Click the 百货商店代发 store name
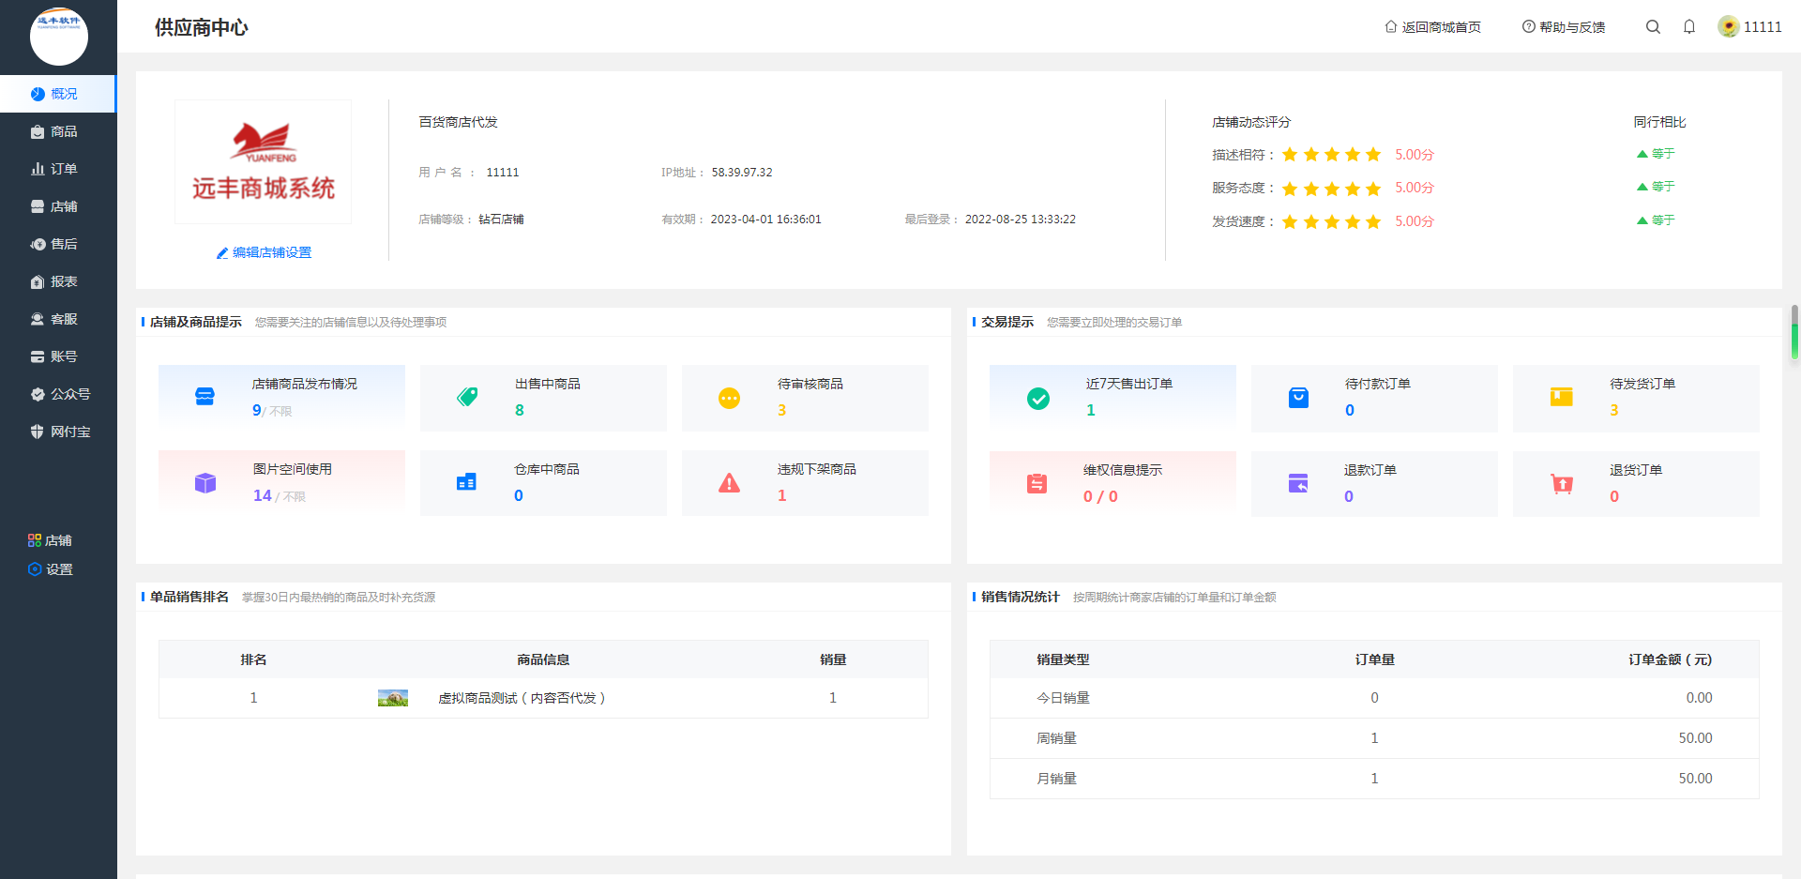 click(x=458, y=122)
